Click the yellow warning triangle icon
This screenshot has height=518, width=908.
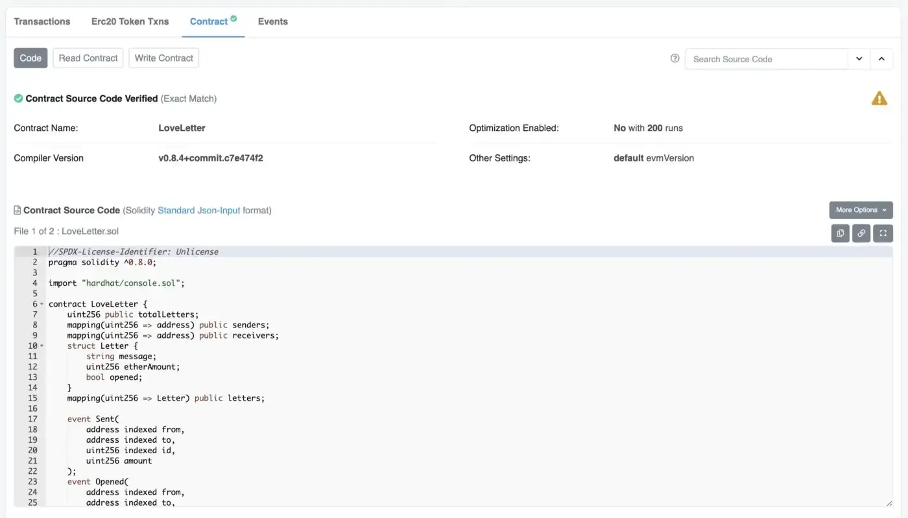coord(879,99)
